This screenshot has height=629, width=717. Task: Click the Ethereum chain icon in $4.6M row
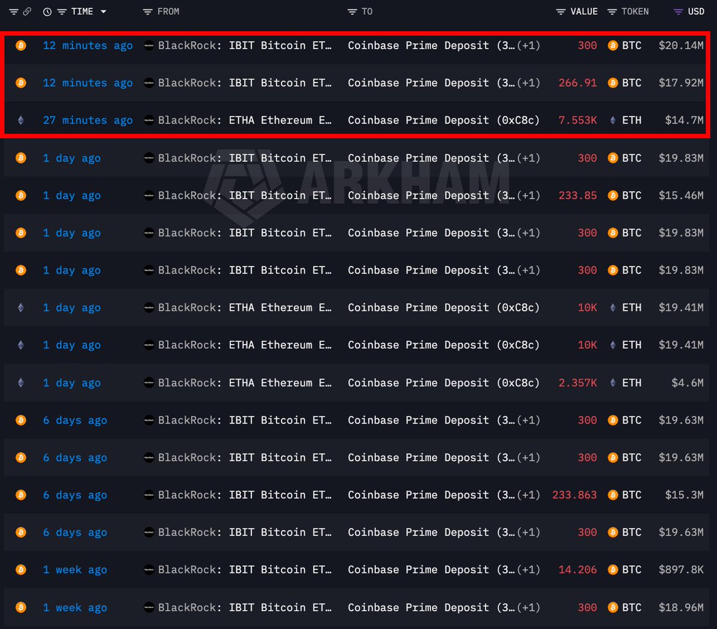pyautogui.click(x=21, y=383)
